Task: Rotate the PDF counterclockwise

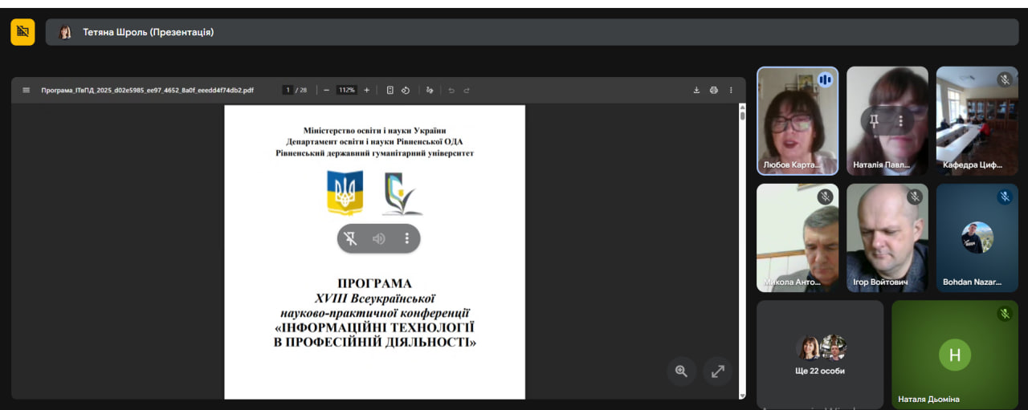Action: [406, 90]
